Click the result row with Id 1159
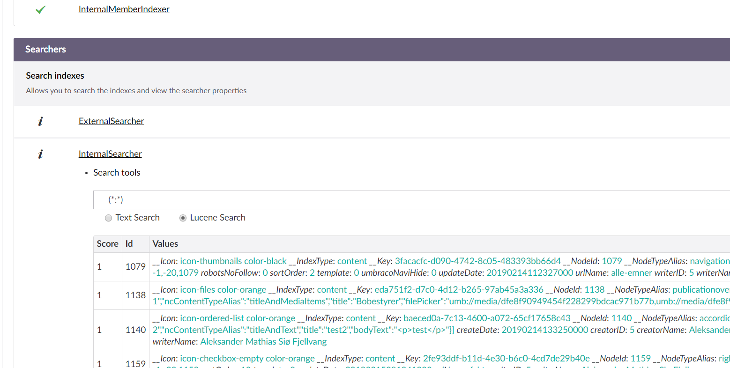 pyautogui.click(x=135, y=363)
